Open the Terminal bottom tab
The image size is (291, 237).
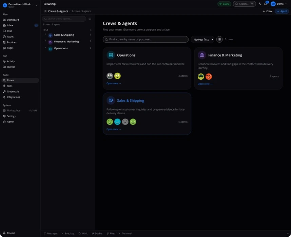click(125, 234)
